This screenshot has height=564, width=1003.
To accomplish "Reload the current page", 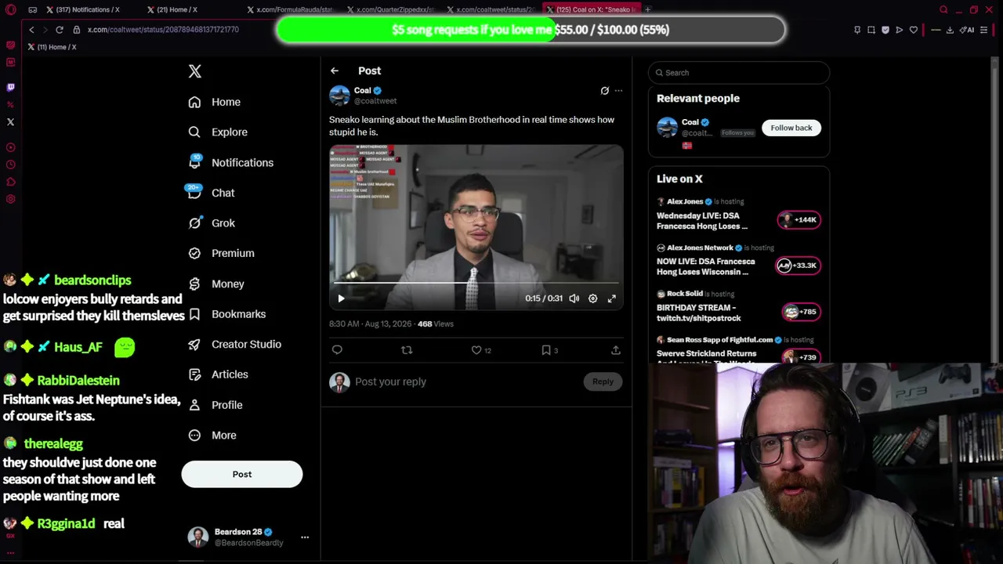I will coord(59,30).
